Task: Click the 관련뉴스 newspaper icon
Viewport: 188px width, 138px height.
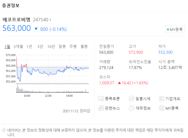Action: [x=101, y=108]
